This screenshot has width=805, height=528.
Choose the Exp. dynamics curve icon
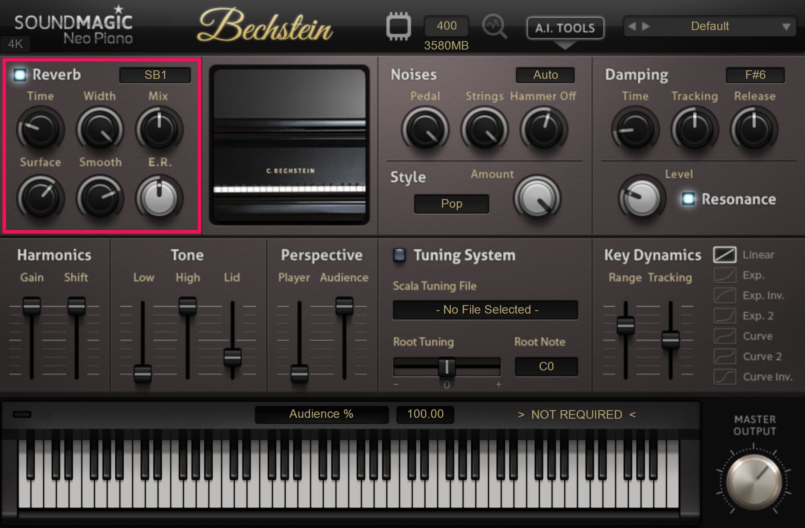click(724, 275)
